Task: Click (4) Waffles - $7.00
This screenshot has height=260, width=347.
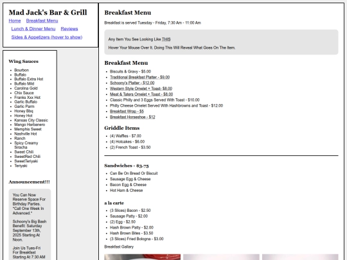Action: 125,136
